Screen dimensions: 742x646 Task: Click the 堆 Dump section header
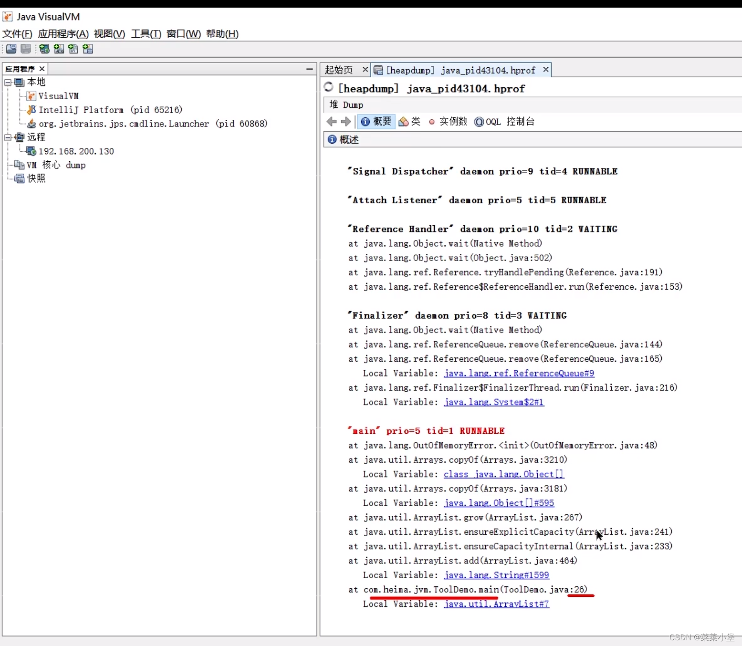[346, 105]
